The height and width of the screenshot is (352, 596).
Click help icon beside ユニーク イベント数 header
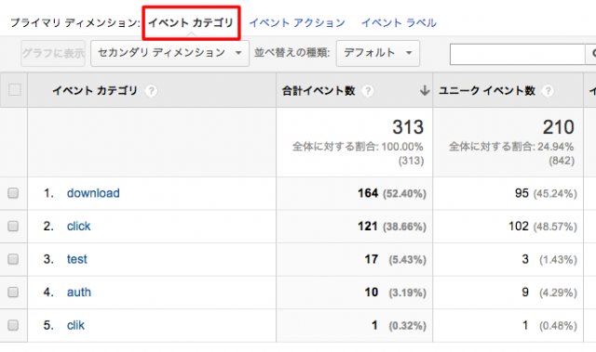pos(548,91)
